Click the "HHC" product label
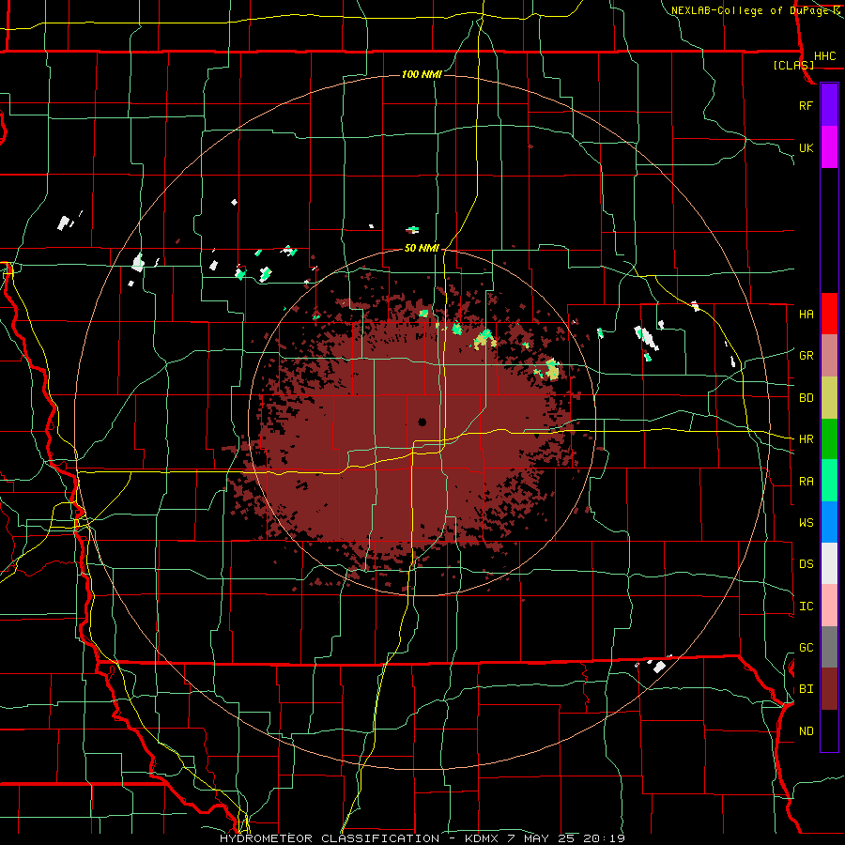 click(x=824, y=56)
